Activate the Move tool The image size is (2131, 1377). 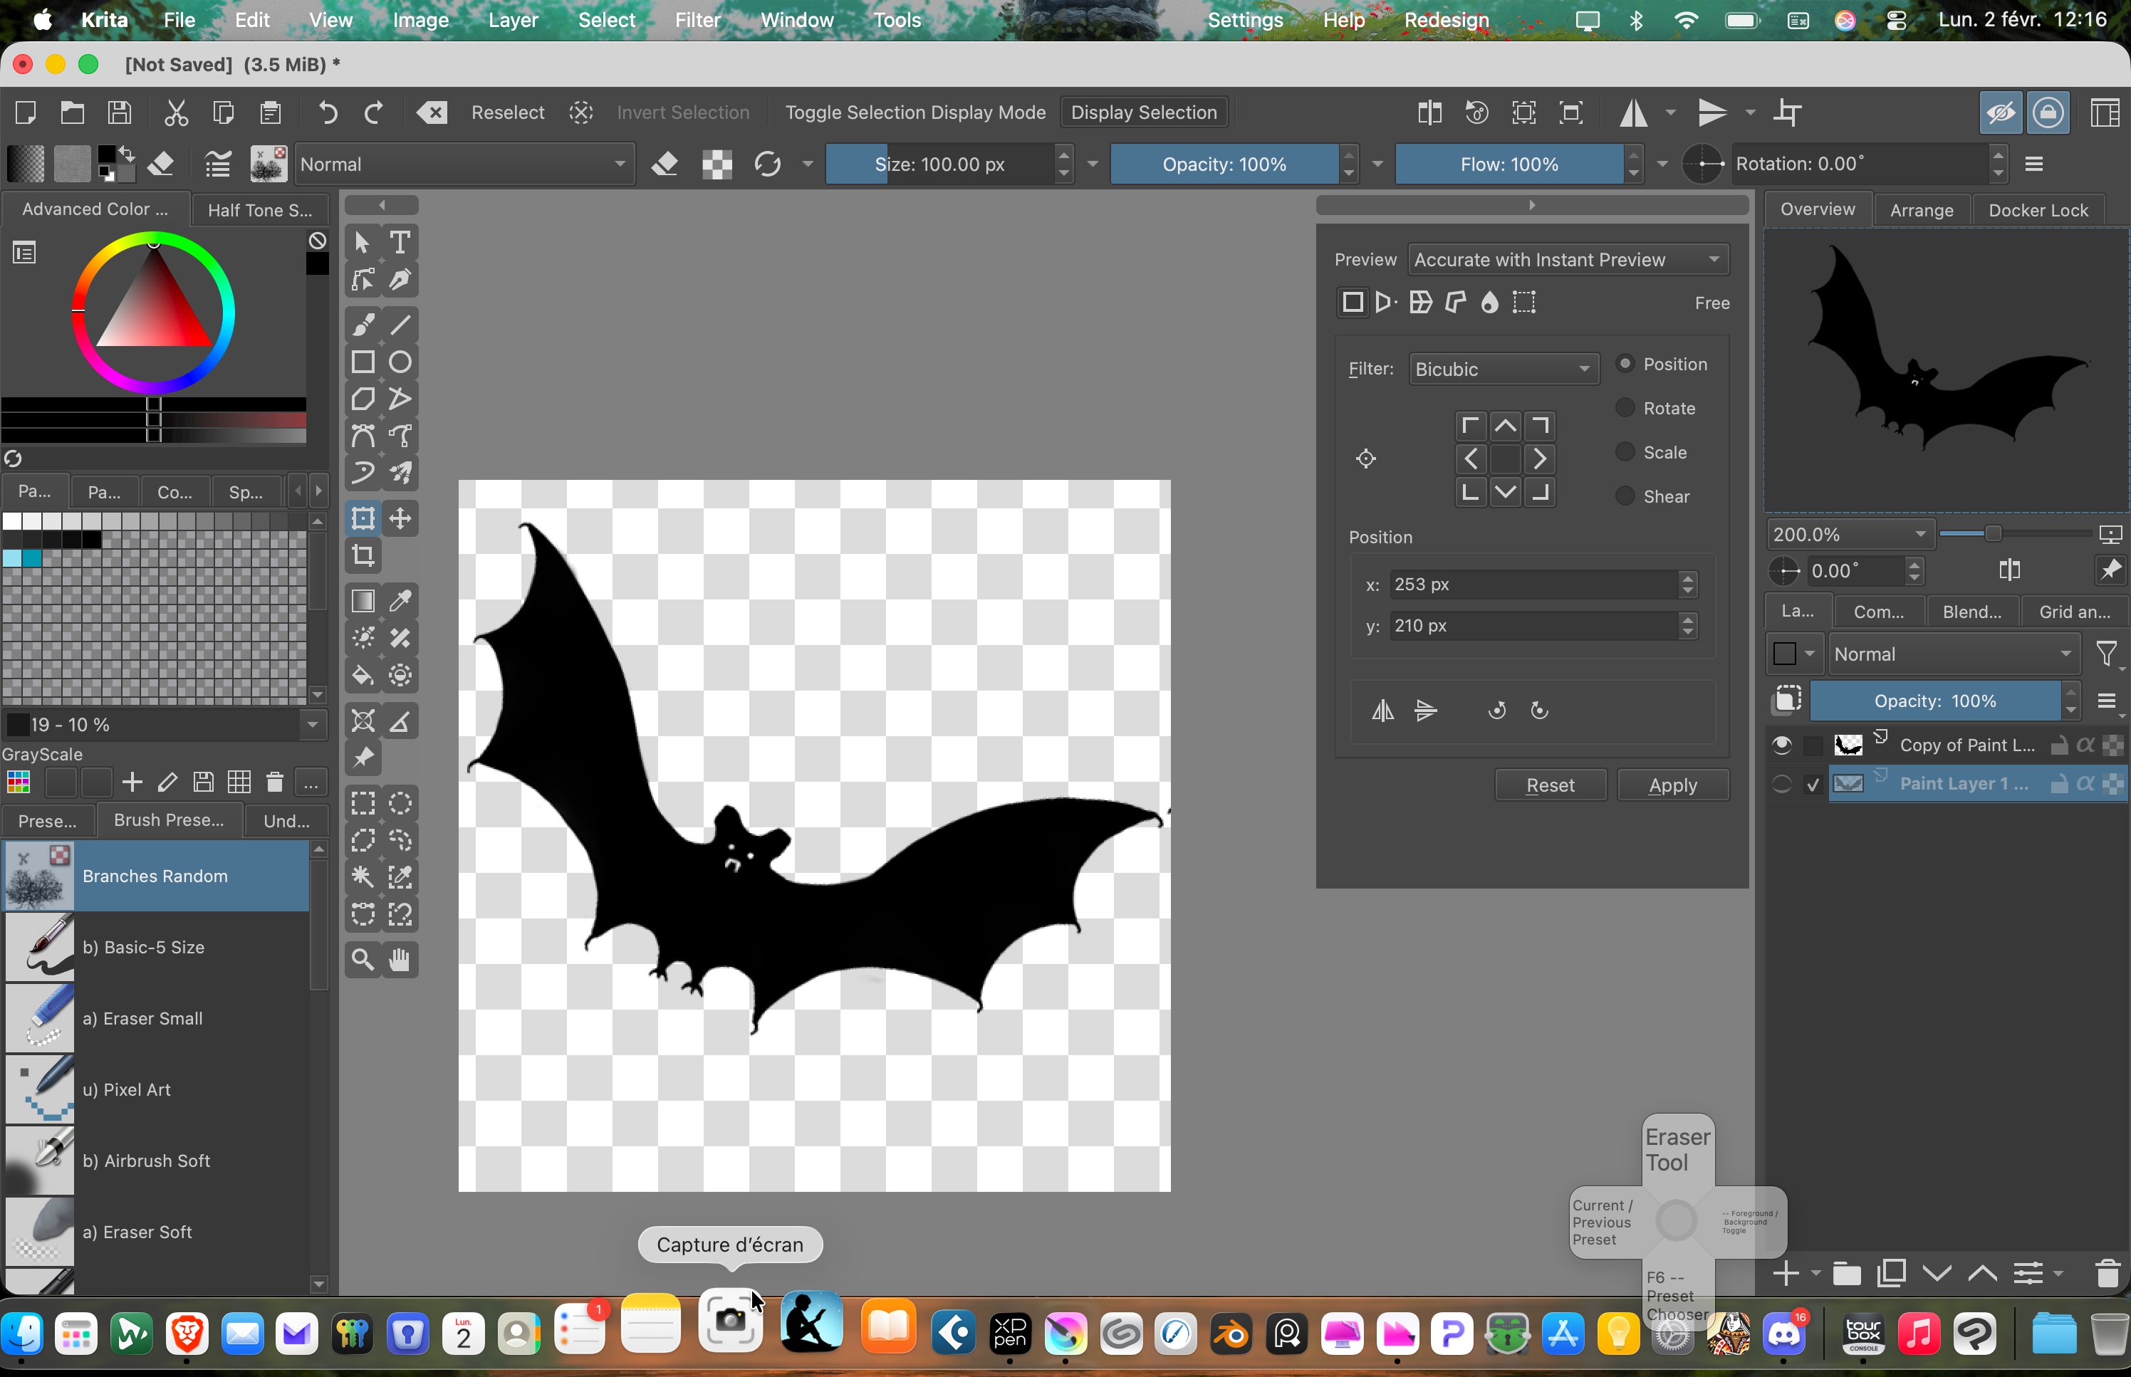click(400, 518)
